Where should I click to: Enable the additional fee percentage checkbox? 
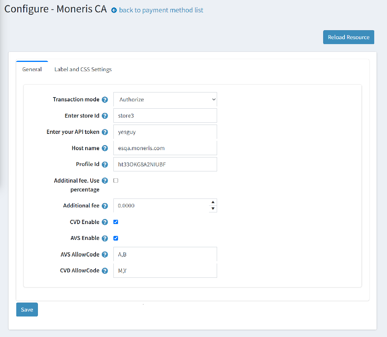115,180
